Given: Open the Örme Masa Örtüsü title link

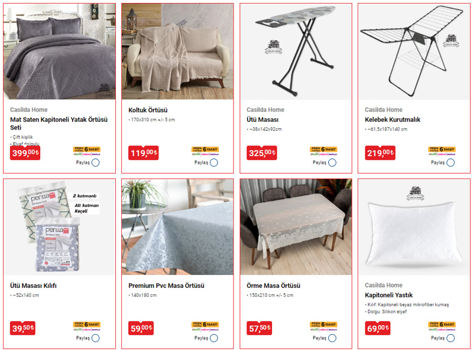Looking at the screenshot, I should pos(273,286).
